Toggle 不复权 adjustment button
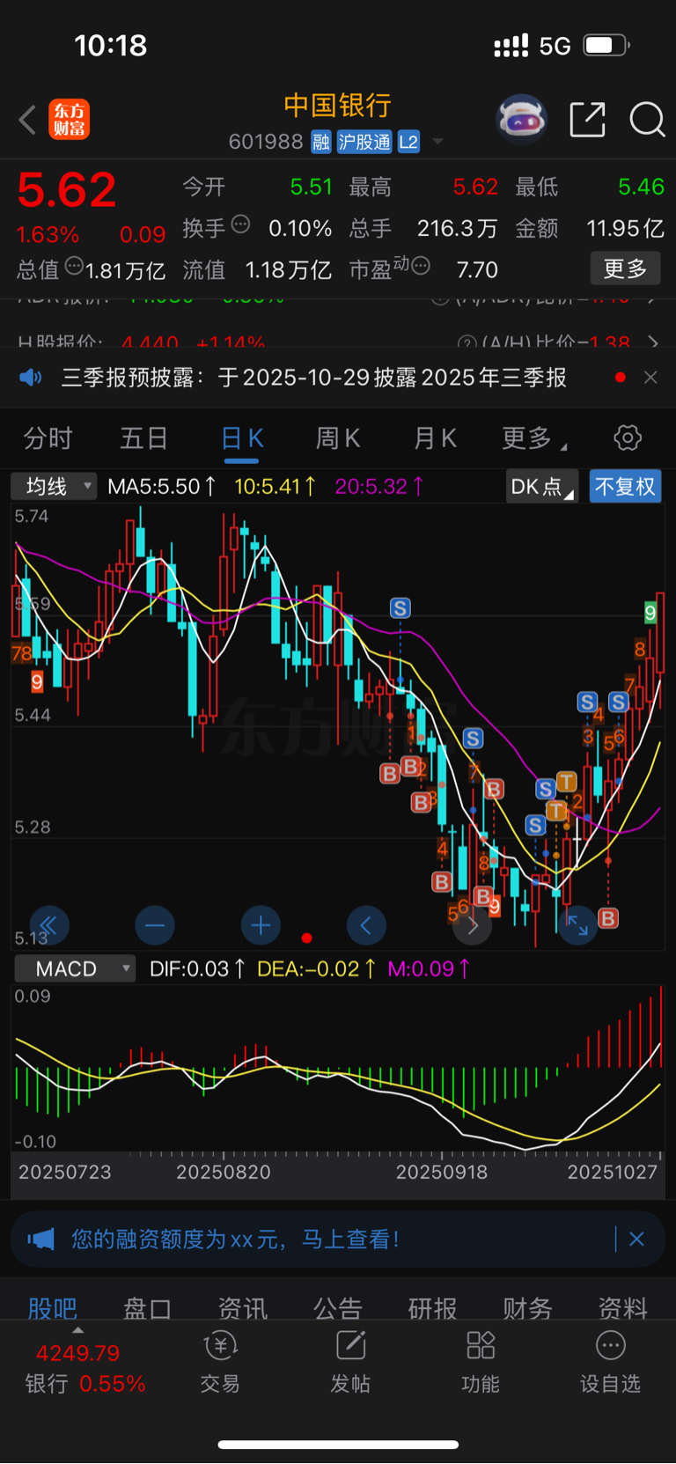The height and width of the screenshot is (1464, 676). coord(625,487)
